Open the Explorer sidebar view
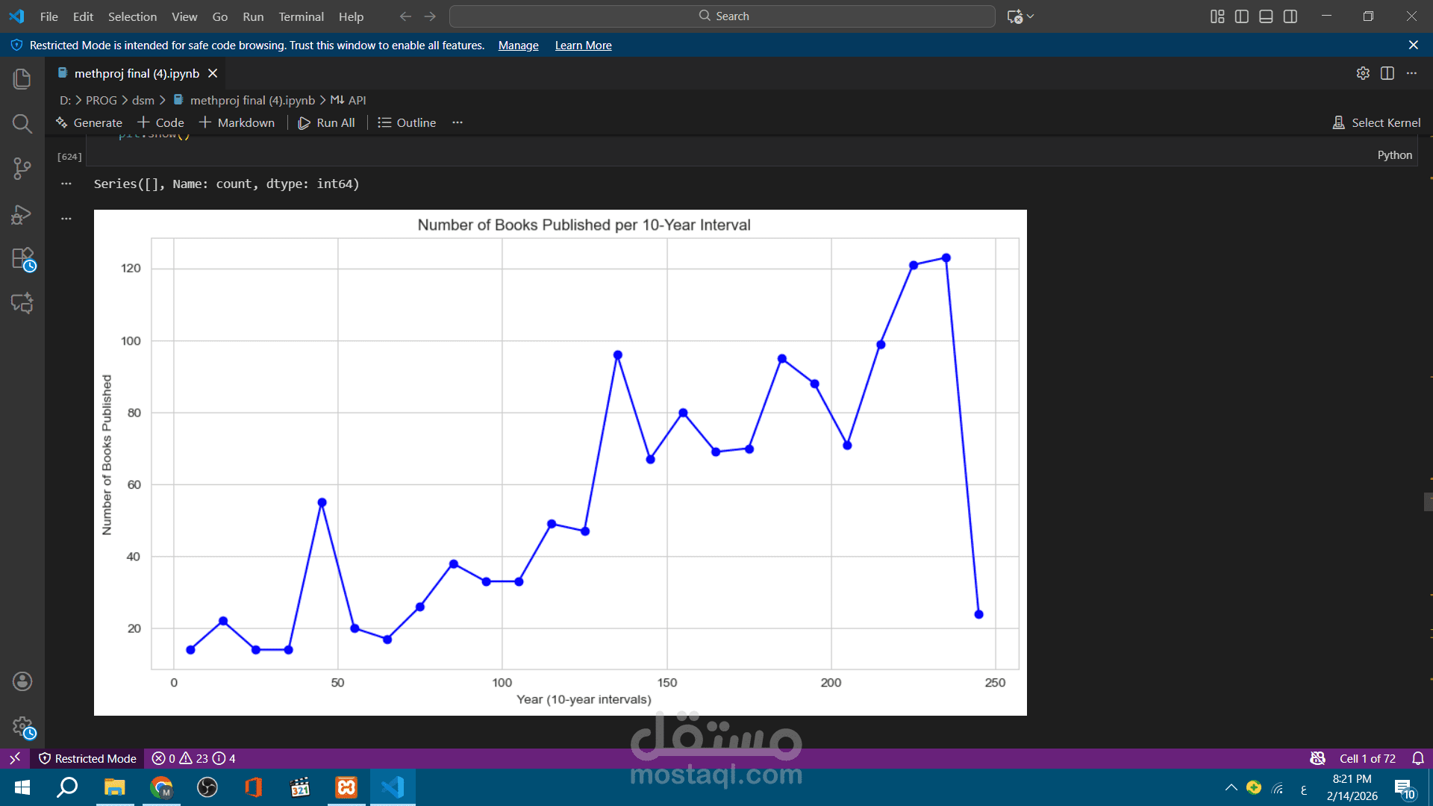This screenshot has width=1433, height=806. pyautogui.click(x=22, y=78)
